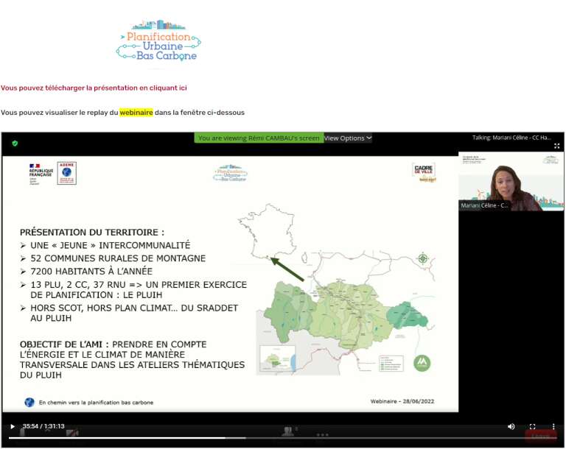The height and width of the screenshot is (449, 566).
Task: Click the ADEME logo on the slide
Action: [67, 173]
